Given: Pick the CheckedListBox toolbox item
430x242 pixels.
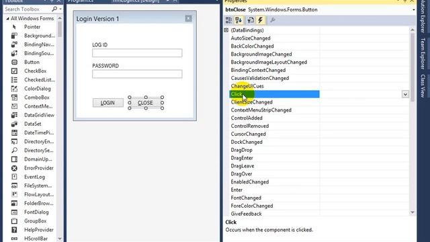Looking at the screenshot, I should tap(32, 80).
